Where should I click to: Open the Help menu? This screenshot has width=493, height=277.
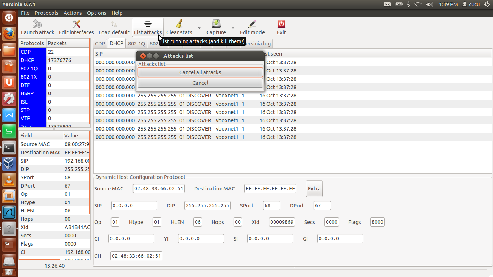click(x=117, y=13)
